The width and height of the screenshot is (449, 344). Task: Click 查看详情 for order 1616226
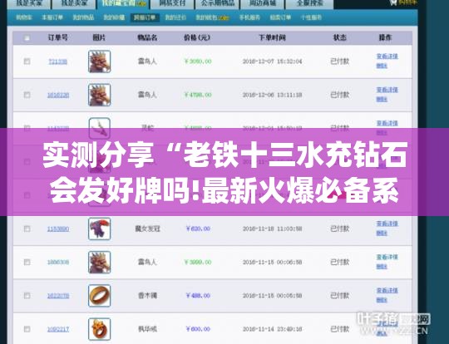point(387,90)
